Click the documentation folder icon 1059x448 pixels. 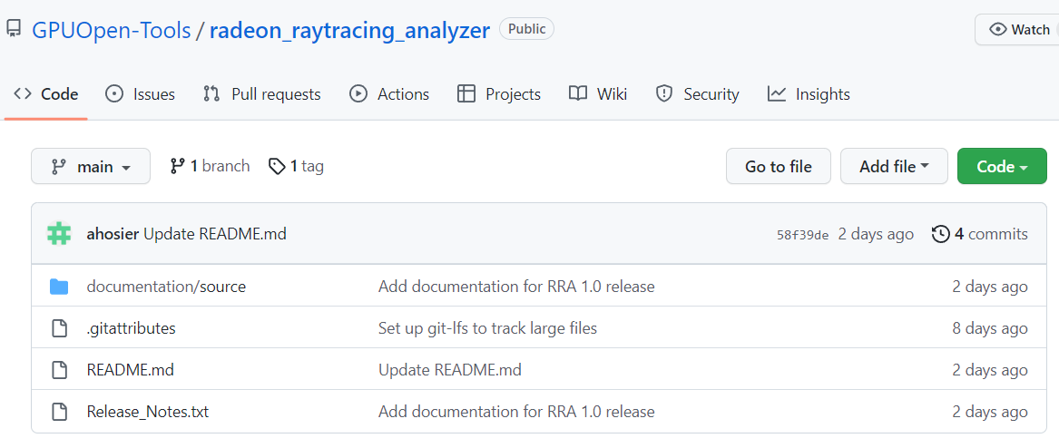59,287
